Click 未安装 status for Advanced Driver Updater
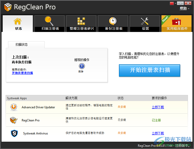Image resolution: width=194 pixels, height=149 pixels. 122,107
